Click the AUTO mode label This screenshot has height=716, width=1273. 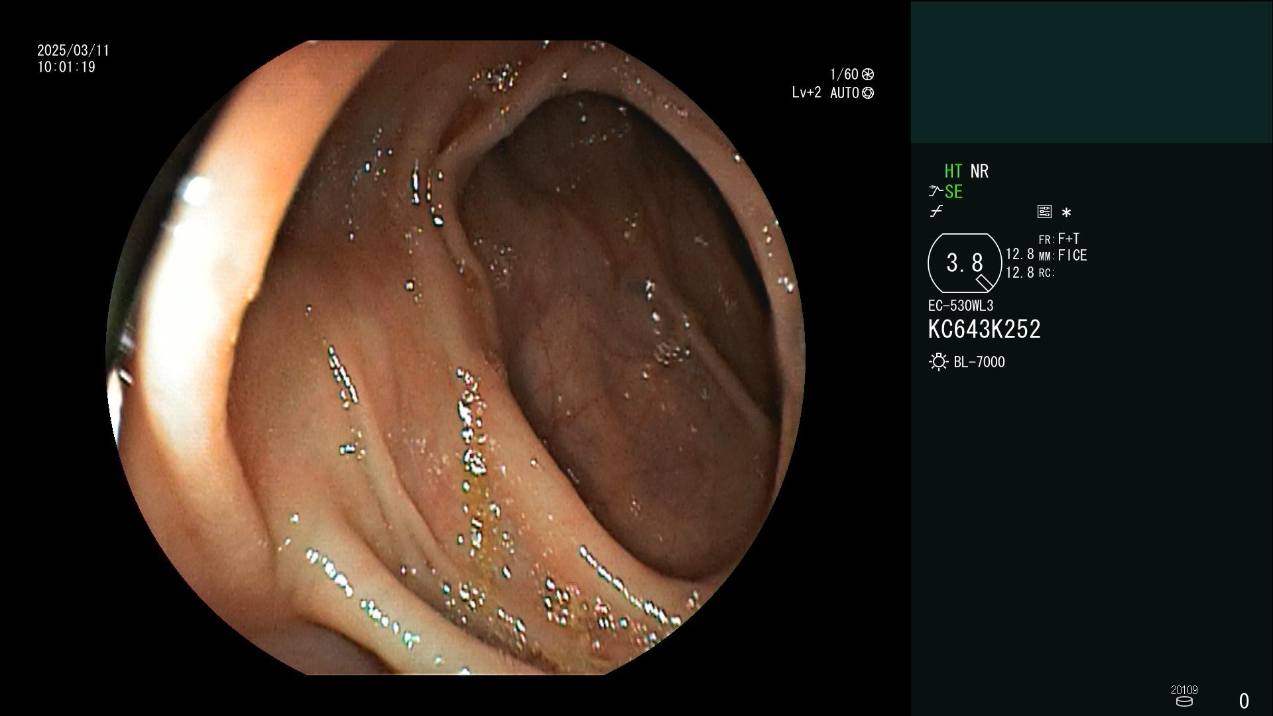(845, 93)
